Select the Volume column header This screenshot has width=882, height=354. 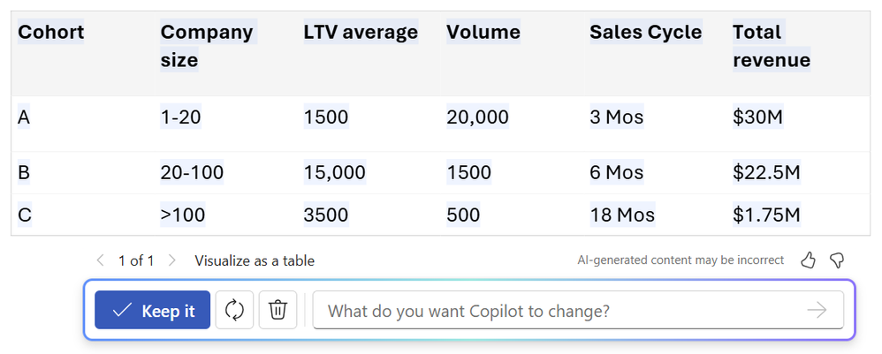point(483,33)
